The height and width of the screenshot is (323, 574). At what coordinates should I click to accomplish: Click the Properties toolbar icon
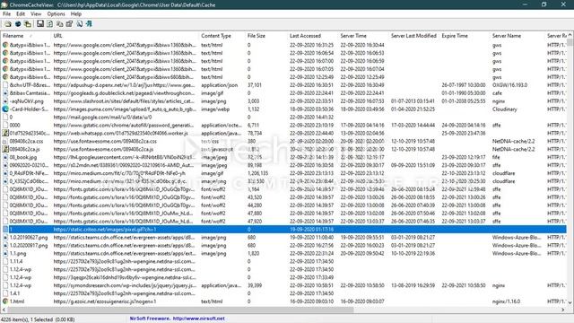click(69, 24)
